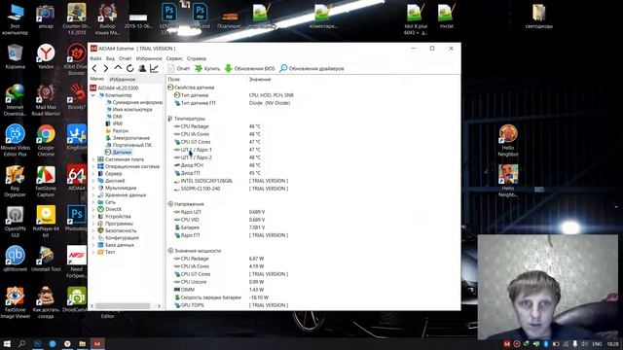Open the Справка menu
Viewport: 623px width, 350px height.
click(x=197, y=58)
